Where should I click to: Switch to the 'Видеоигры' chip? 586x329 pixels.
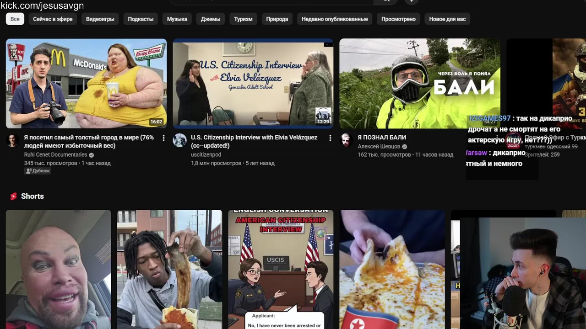point(100,19)
